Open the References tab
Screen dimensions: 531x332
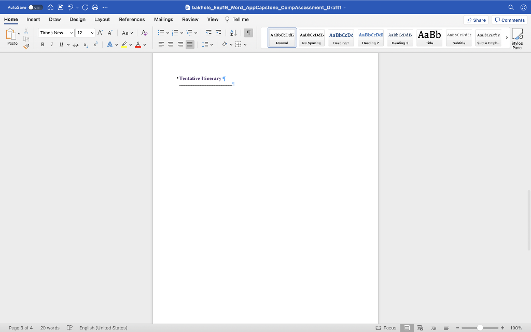(x=132, y=19)
